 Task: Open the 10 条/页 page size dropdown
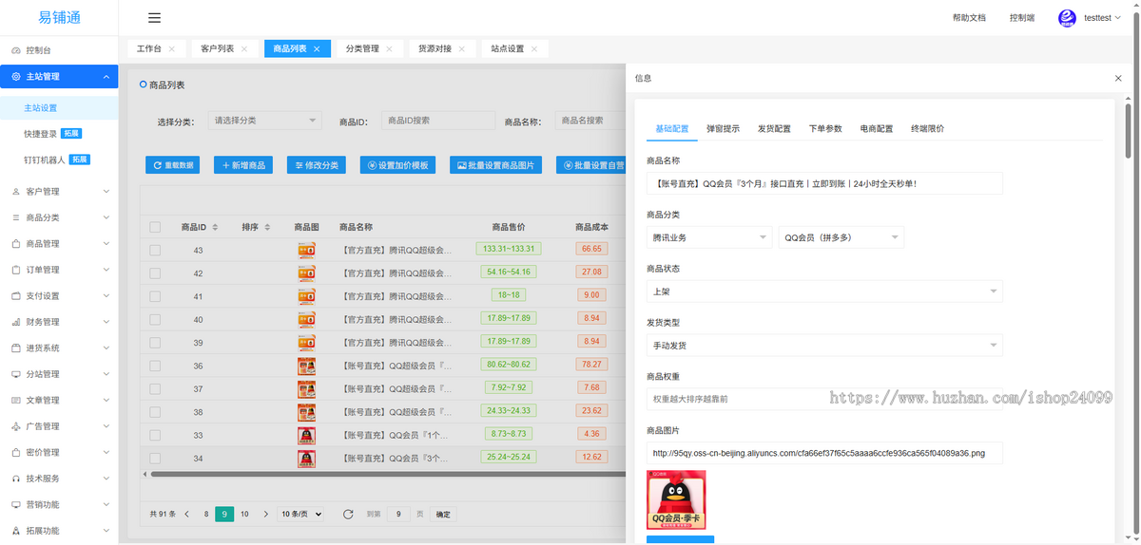click(300, 514)
